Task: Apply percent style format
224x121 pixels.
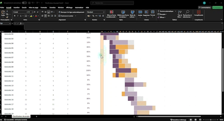Action: [93, 16]
